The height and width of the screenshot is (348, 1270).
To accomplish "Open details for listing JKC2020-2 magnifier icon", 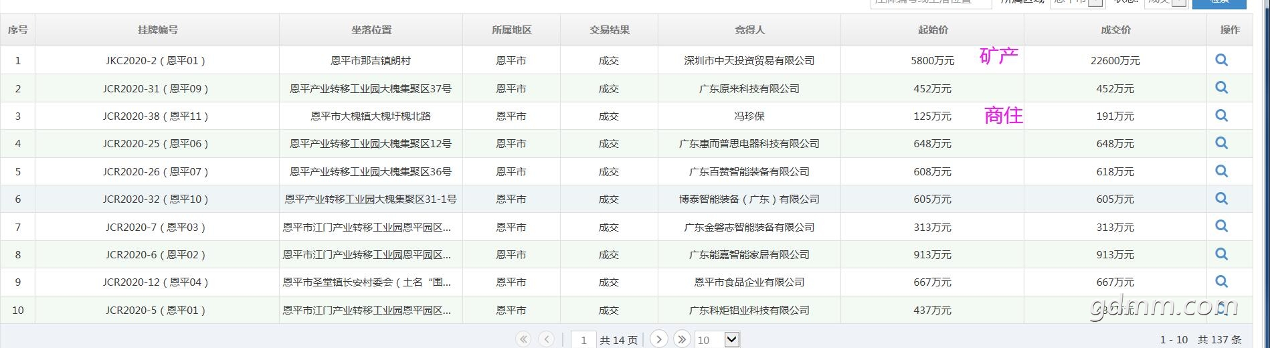I will [1221, 60].
